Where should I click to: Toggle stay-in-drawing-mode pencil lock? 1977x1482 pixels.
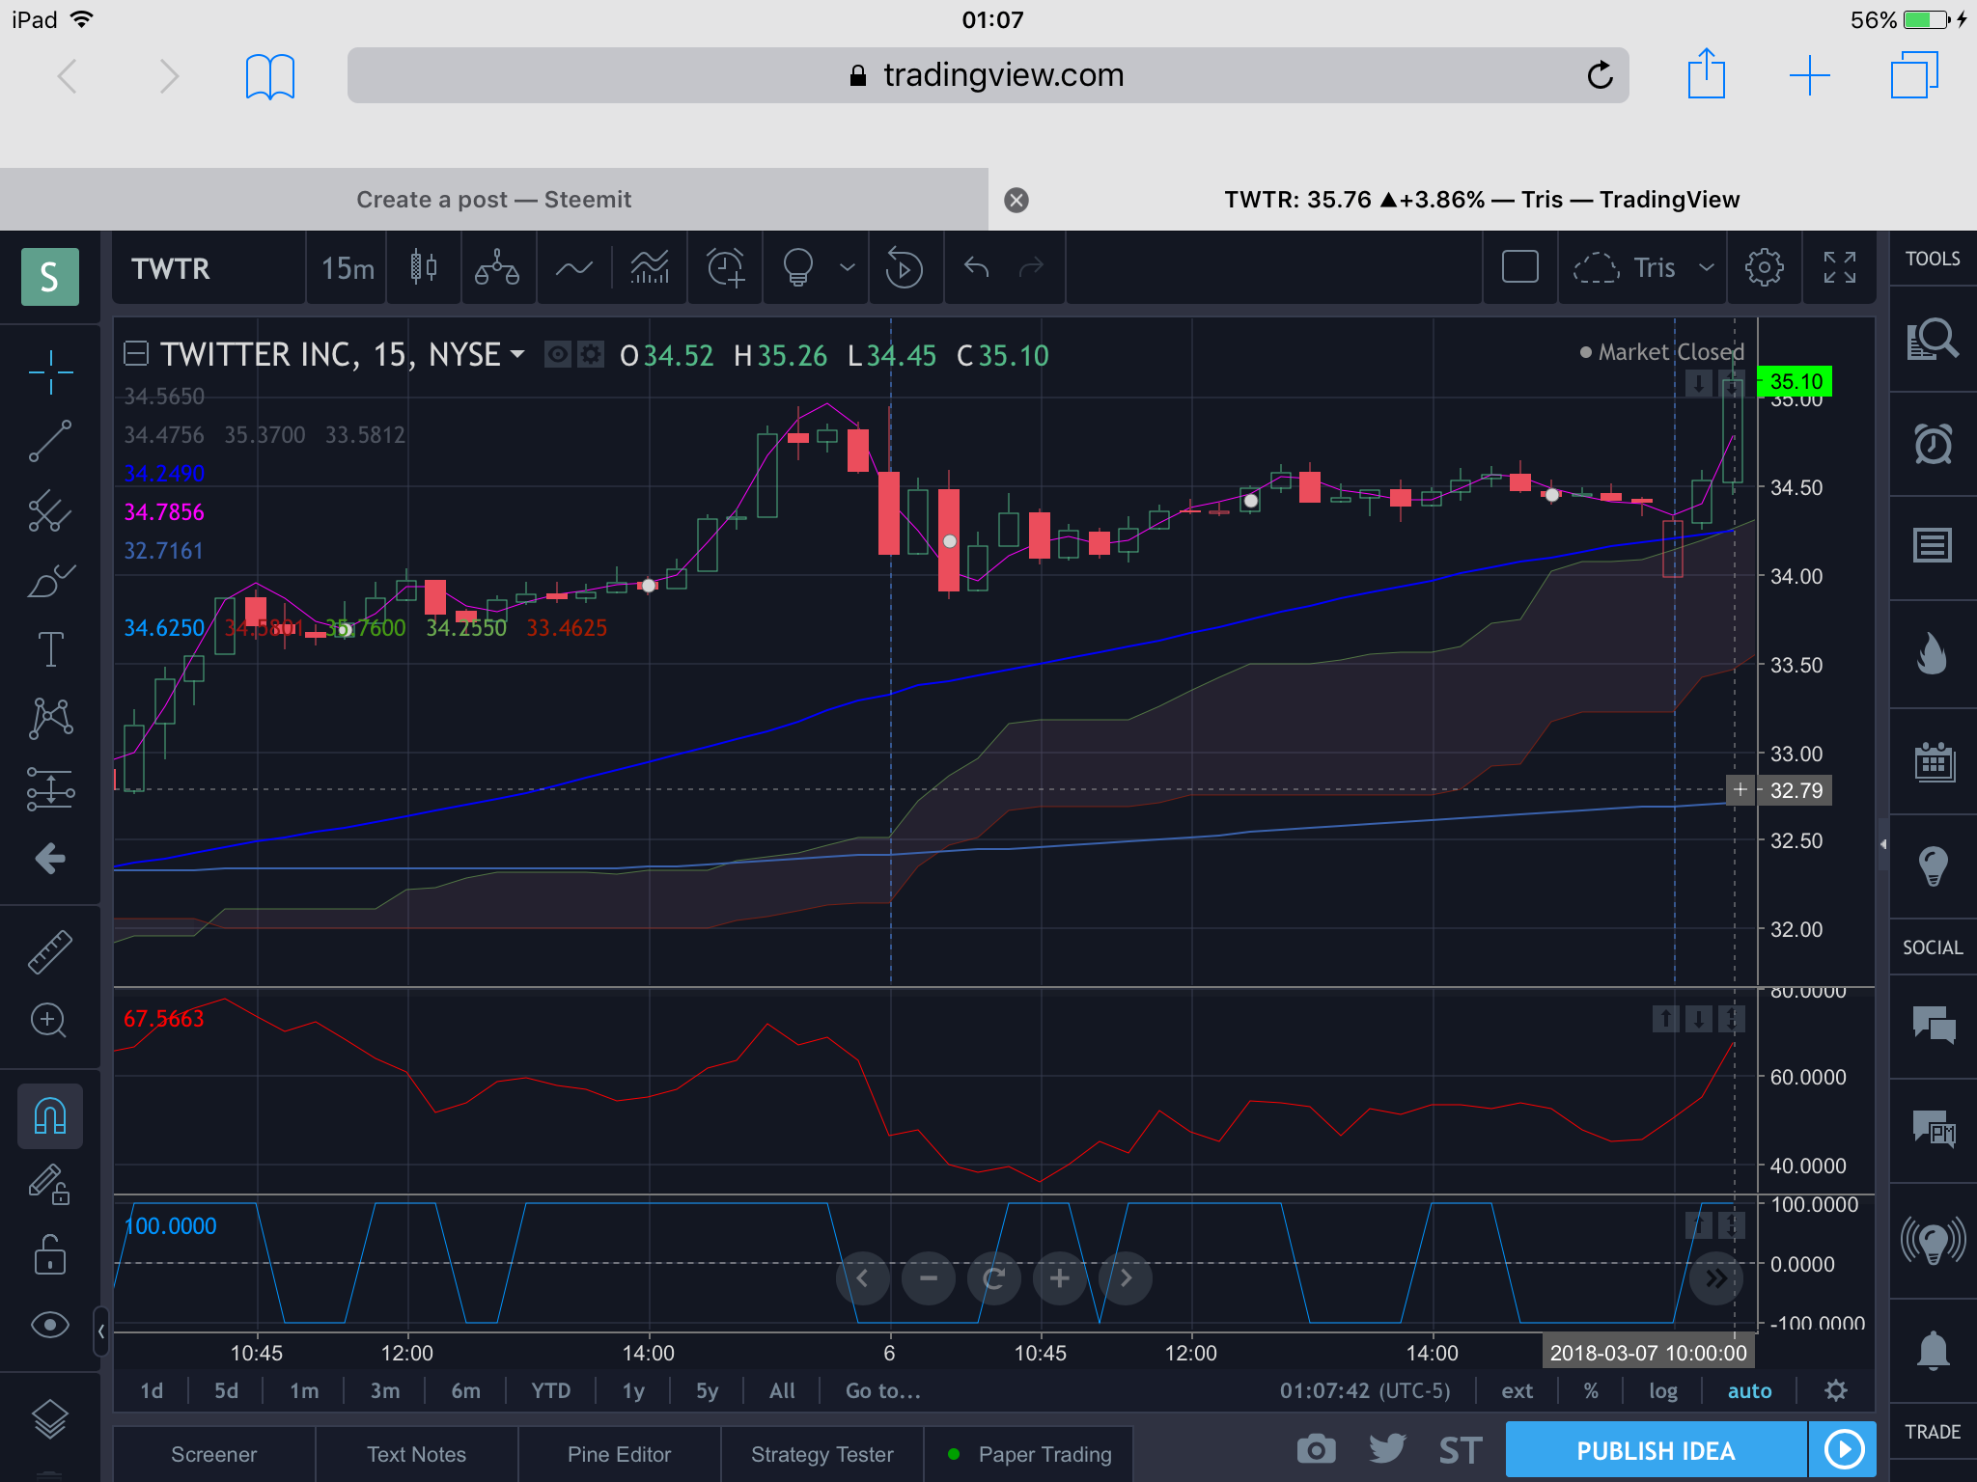click(50, 1184)
